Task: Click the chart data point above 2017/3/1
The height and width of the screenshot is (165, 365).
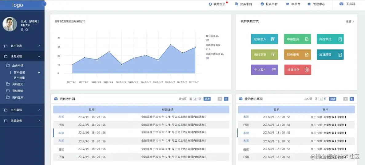Action: pyautogui.click(x=72, y=65)
